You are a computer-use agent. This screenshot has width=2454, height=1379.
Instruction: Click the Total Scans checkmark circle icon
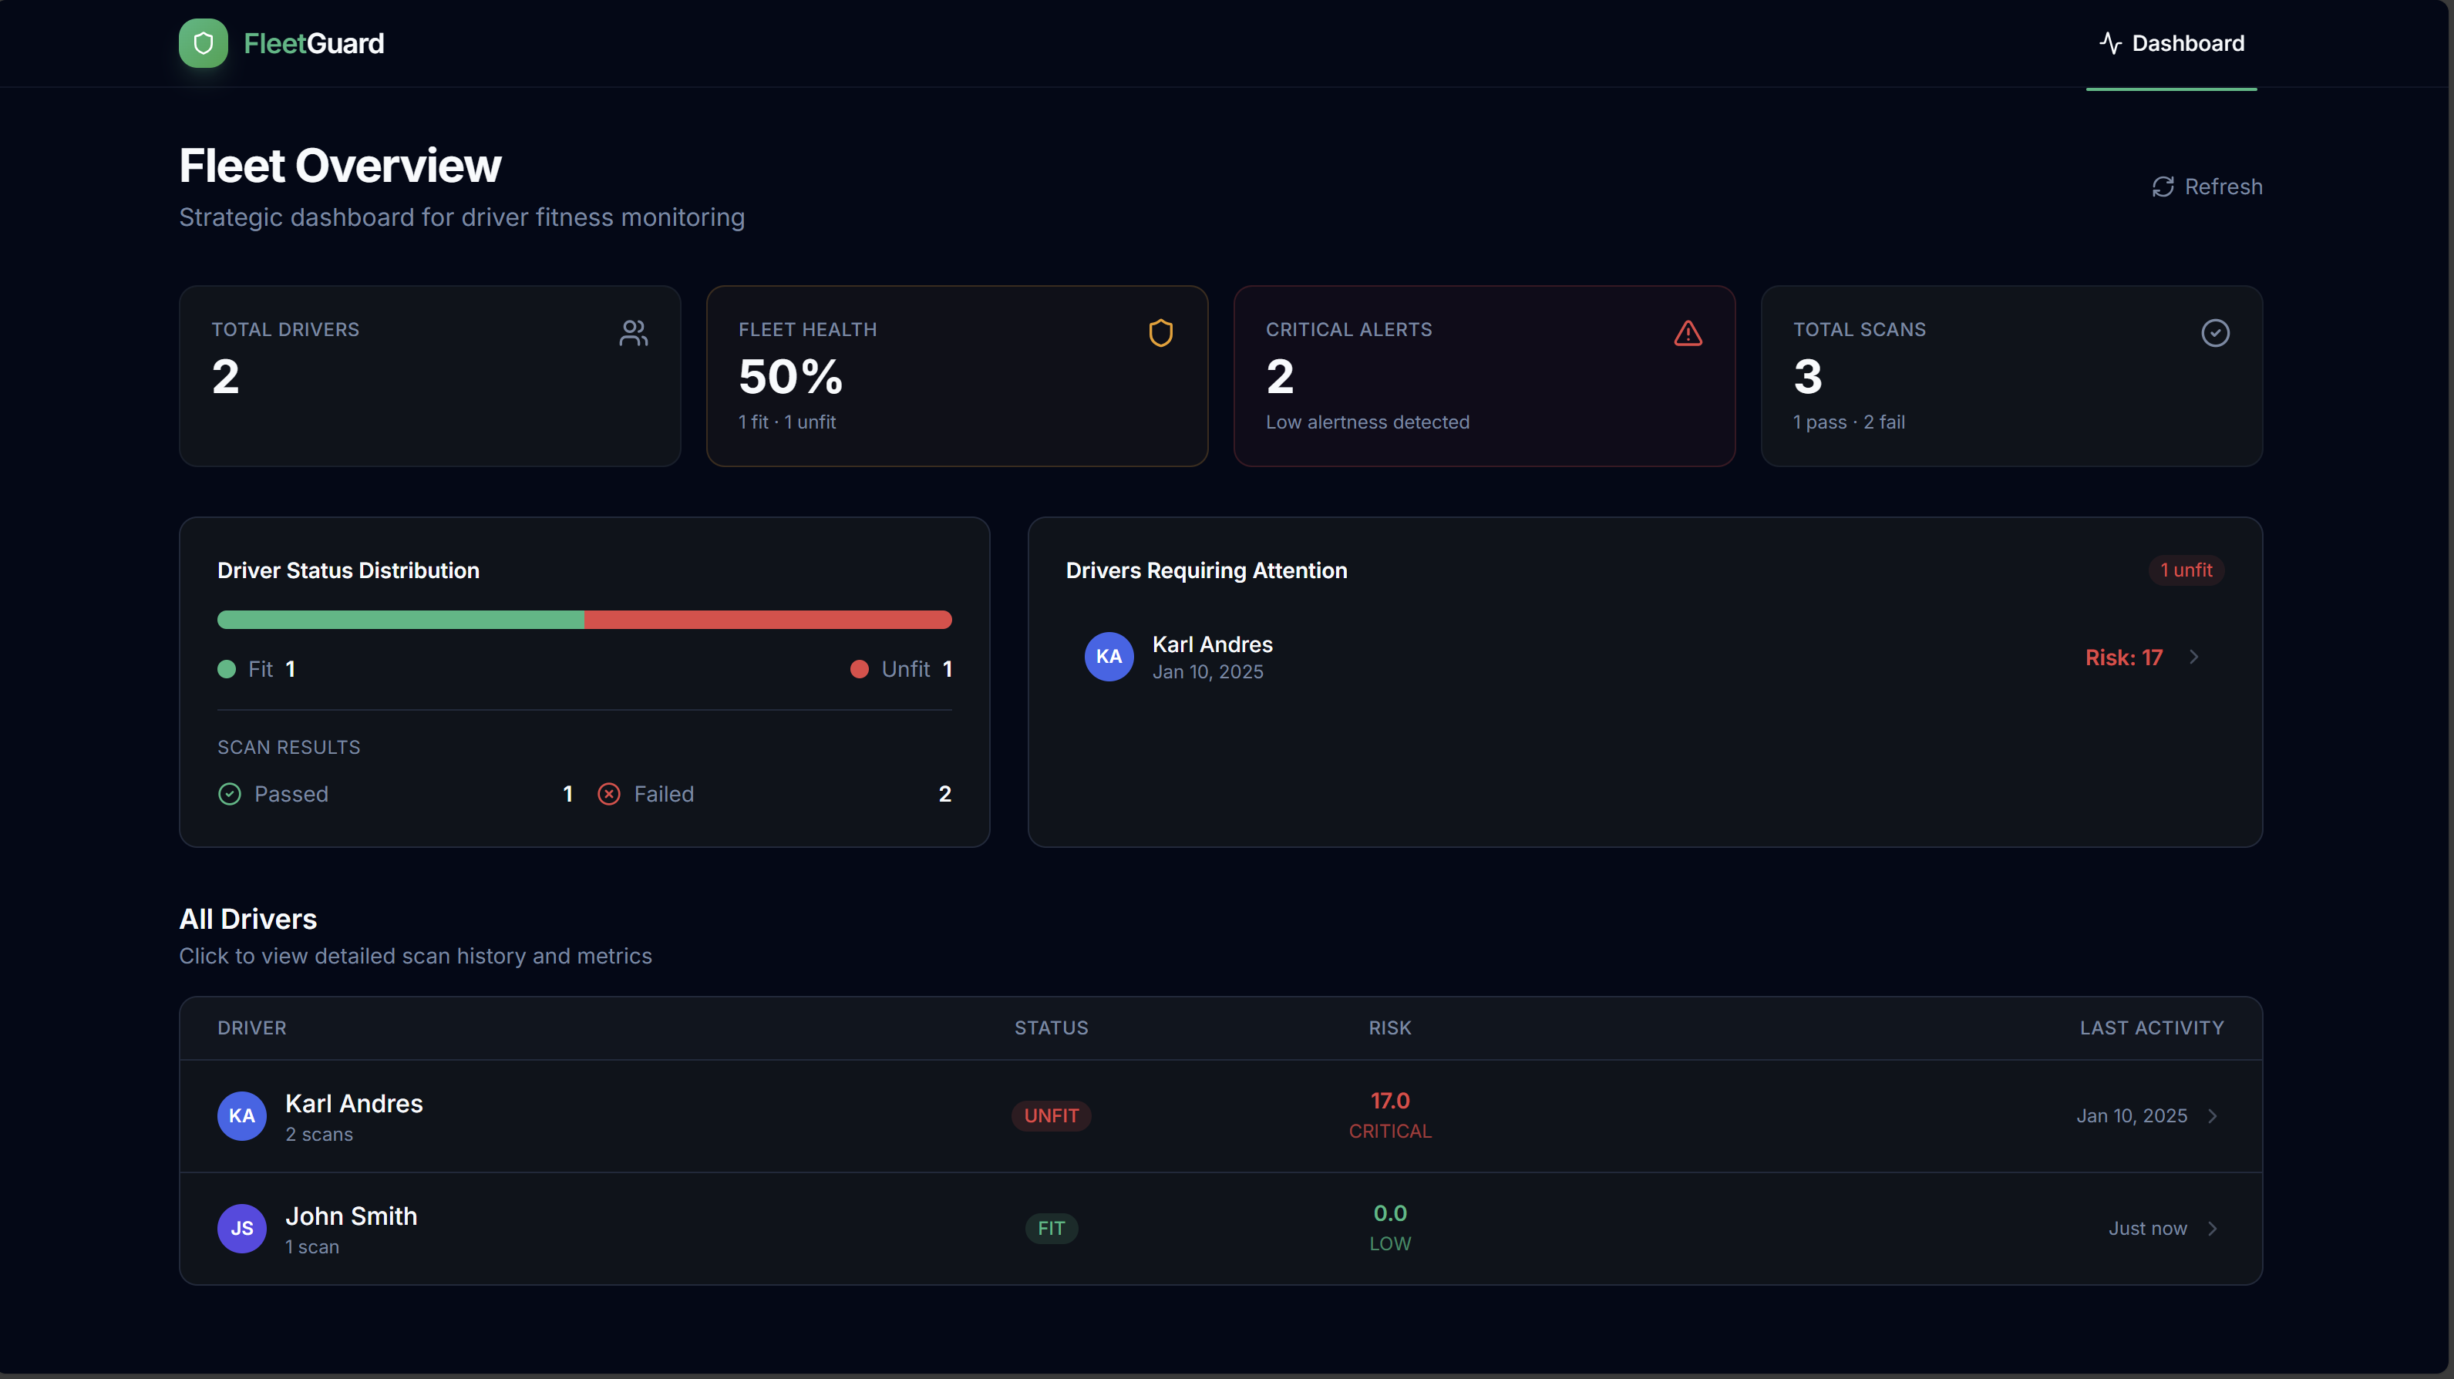(2215, 332)
